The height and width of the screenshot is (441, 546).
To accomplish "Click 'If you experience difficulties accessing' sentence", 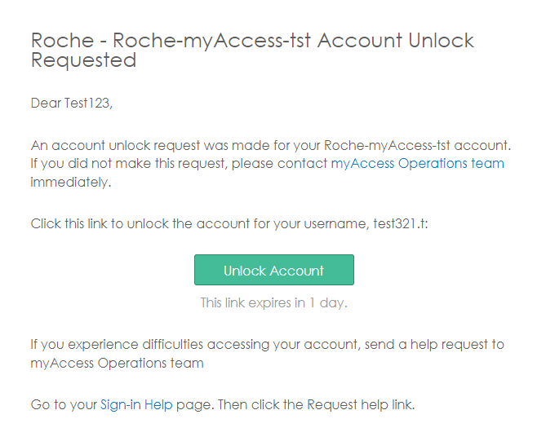I will tap(163, 345).
